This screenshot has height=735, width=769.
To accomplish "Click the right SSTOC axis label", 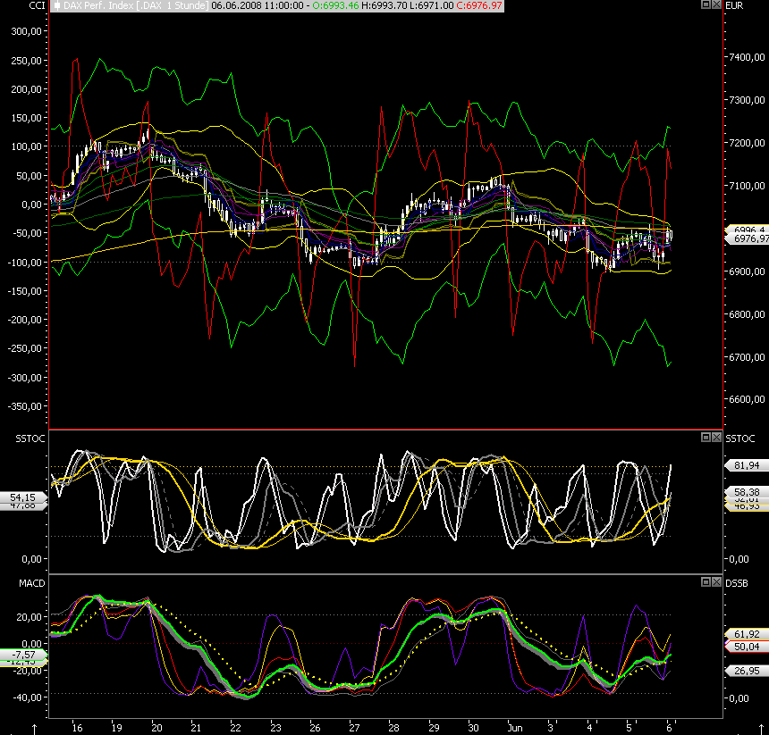I will tap(740, 438).
